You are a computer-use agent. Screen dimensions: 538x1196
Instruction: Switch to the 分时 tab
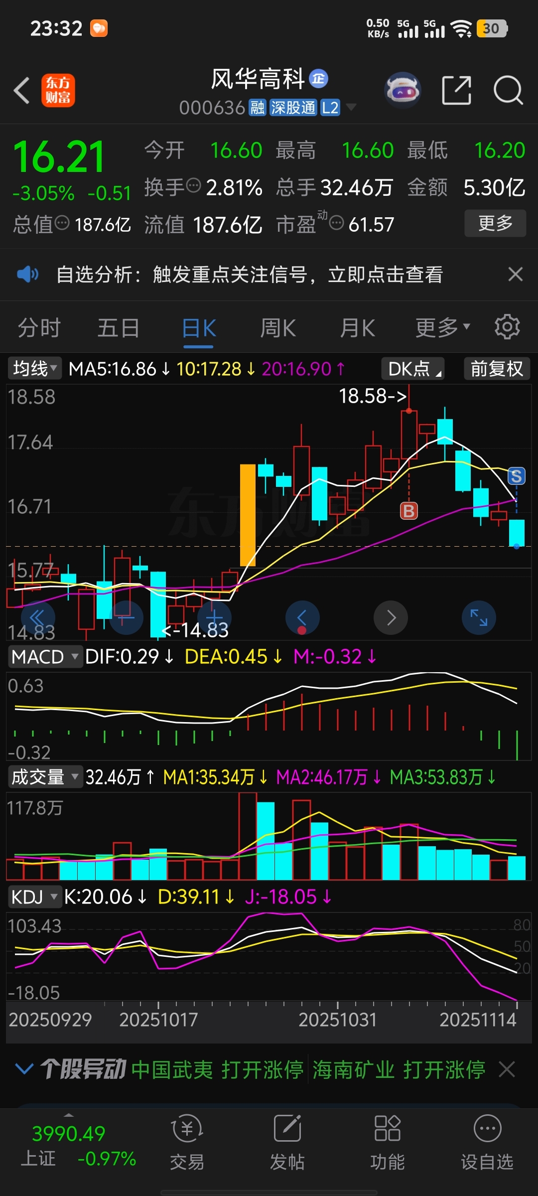click(39, 328)
